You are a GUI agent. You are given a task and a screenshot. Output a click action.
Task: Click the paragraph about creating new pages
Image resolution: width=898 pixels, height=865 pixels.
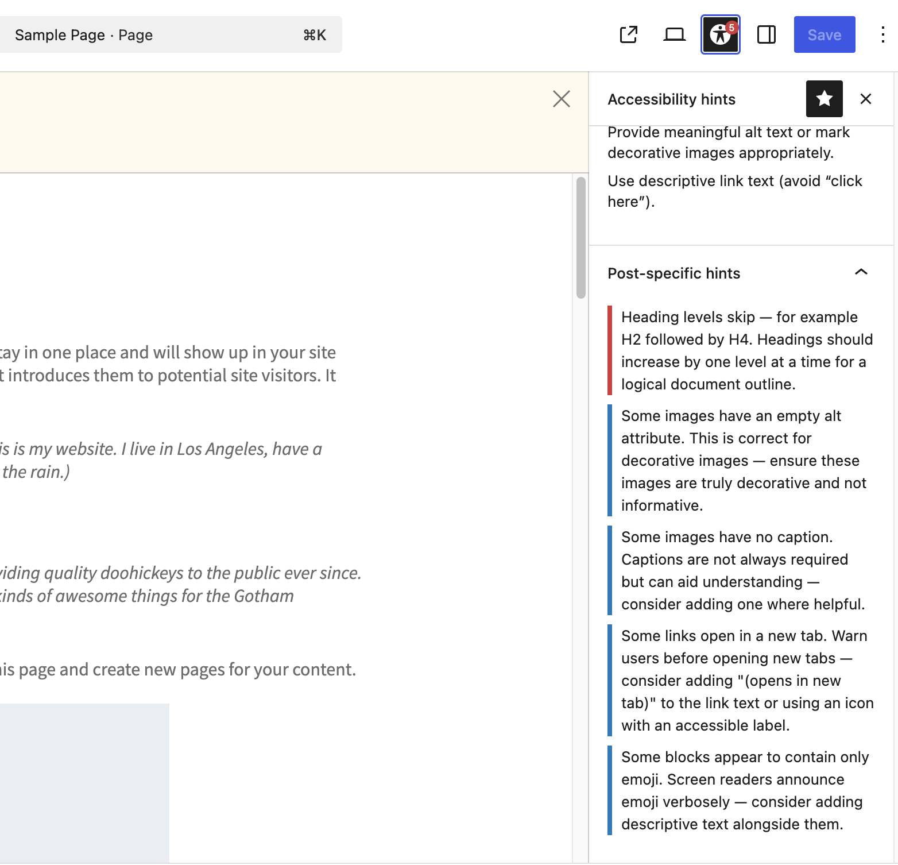(x=178, y=669)
